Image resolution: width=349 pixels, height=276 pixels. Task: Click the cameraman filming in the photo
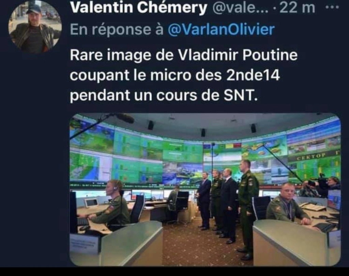(322, 186)
